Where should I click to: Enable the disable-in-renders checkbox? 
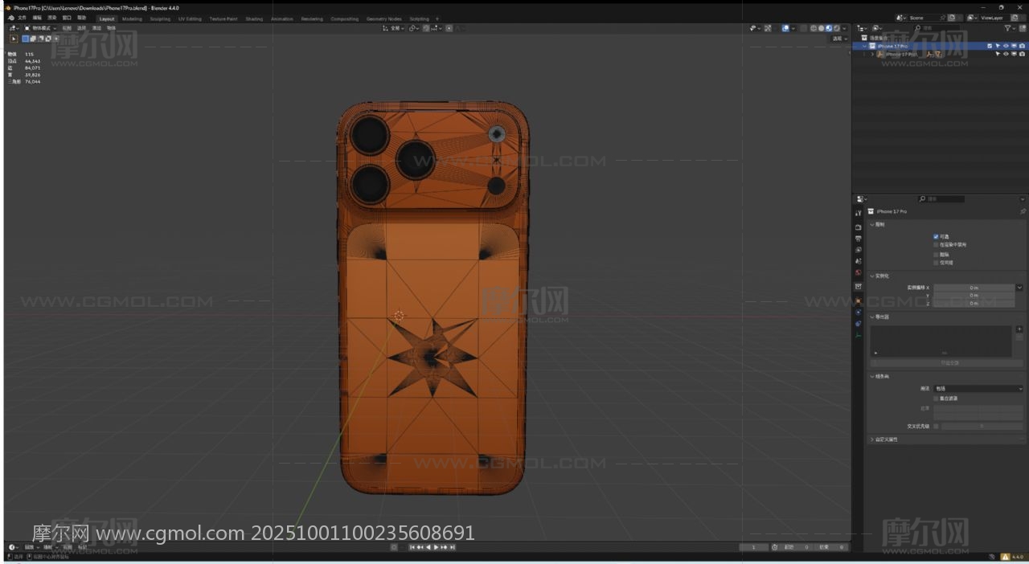(x=936, y=245)
